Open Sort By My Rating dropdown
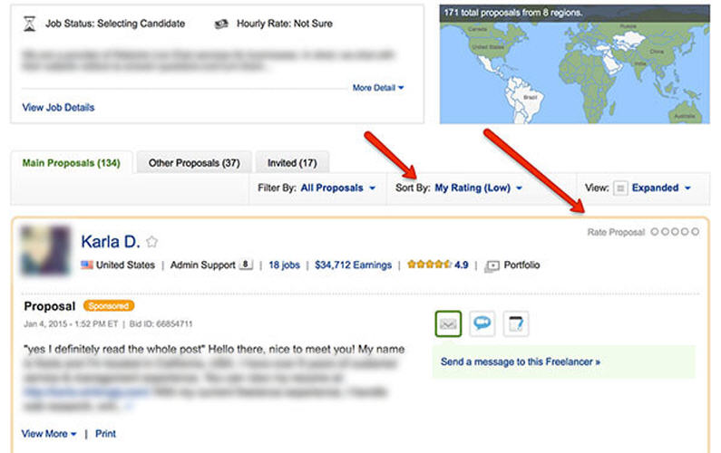Screen dimensions: 721x453 [478, 188]
